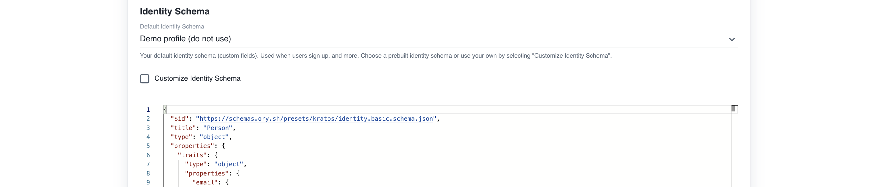The image size is (896, 187).
Task: Open the identity.basic.schema.json URL link
Action: [316, 119]
